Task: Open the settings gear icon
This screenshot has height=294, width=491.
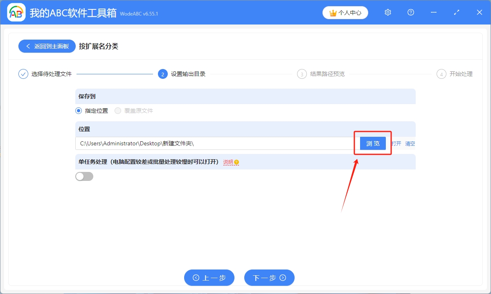Action: pyautogui.click(x=387, y=12)
